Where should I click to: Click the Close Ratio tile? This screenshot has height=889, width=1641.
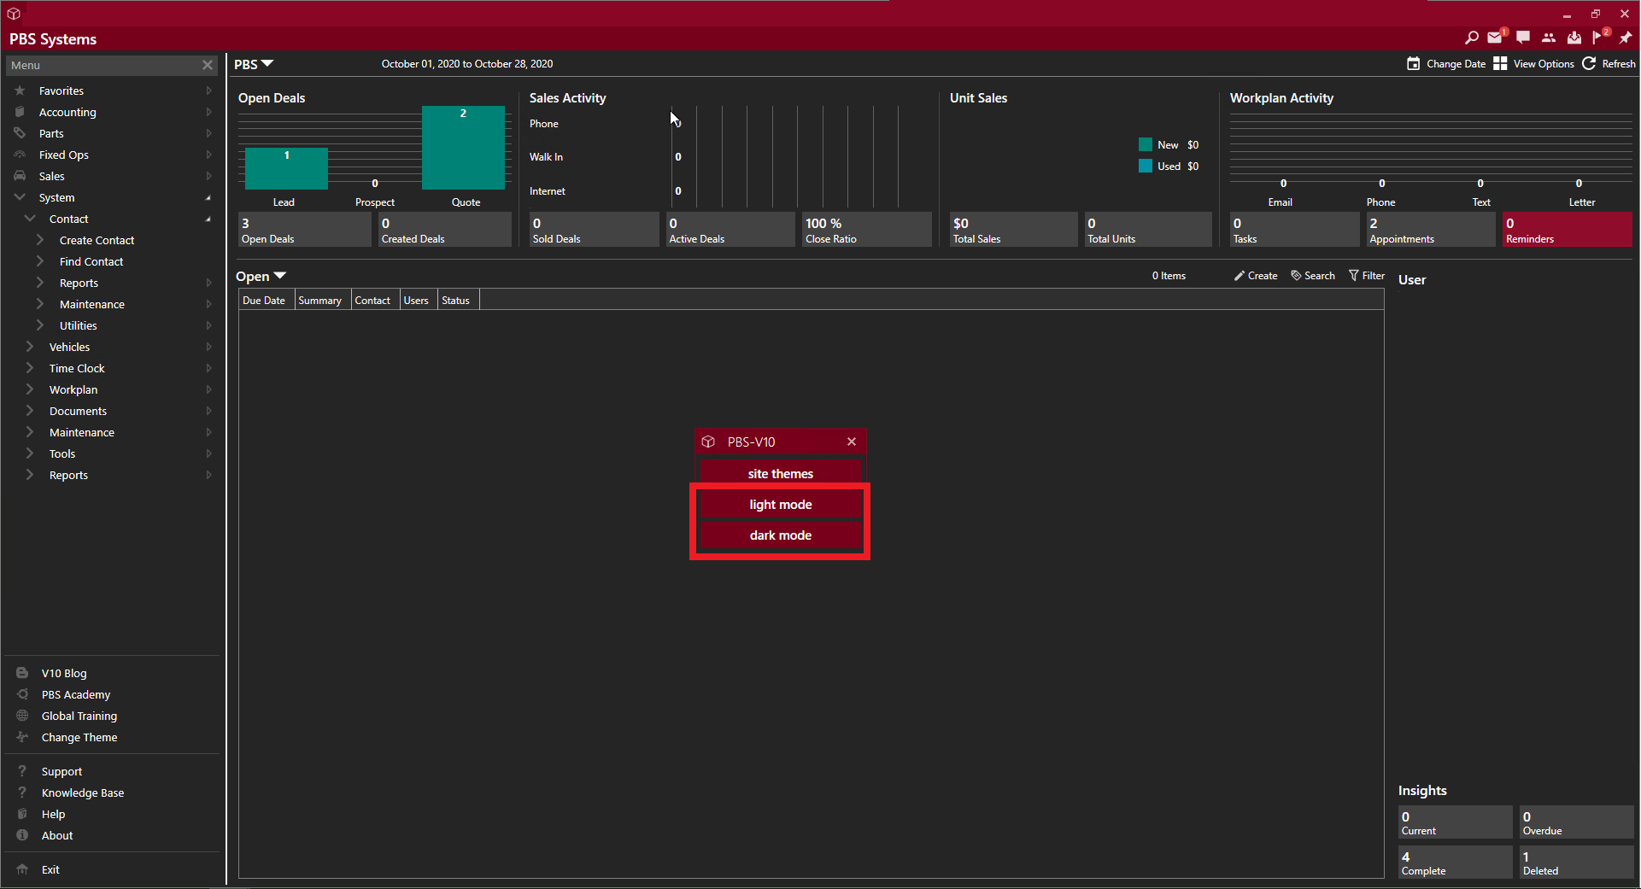click(866, 230)
